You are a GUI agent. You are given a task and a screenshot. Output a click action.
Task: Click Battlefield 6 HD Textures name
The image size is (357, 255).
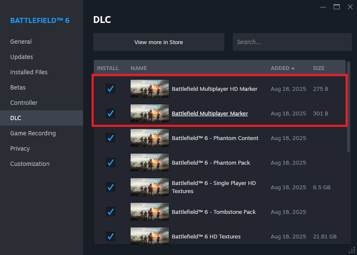pyautogui.click(x=206, y=236)
